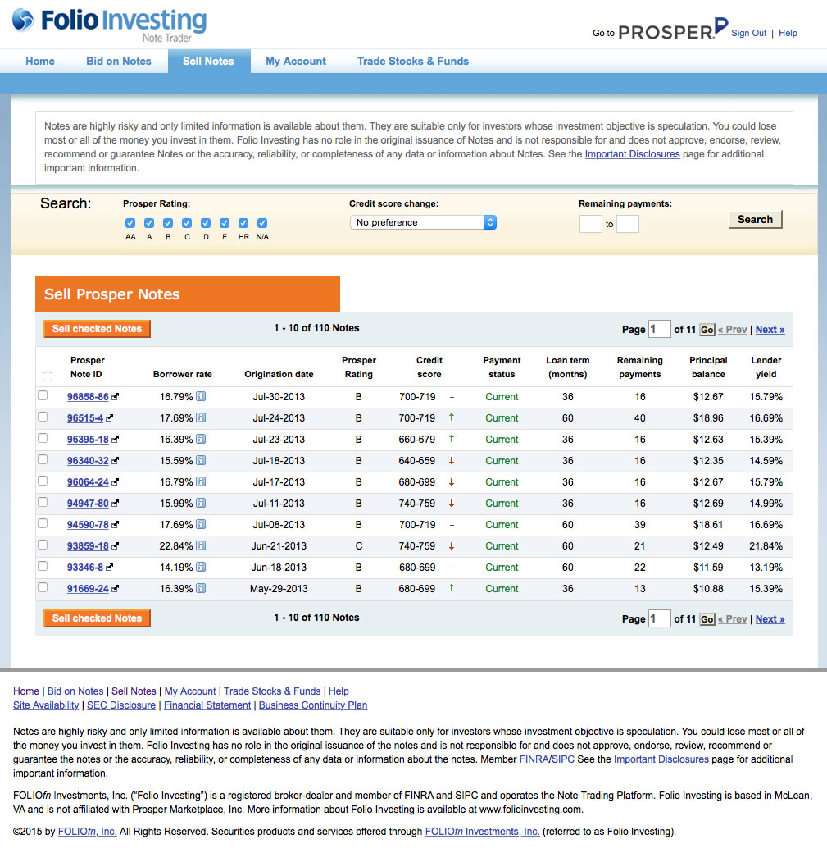This screenshot has height=853, width=827.
Task: Open external link icon beside note 96340-32
Action: [116, 461]
